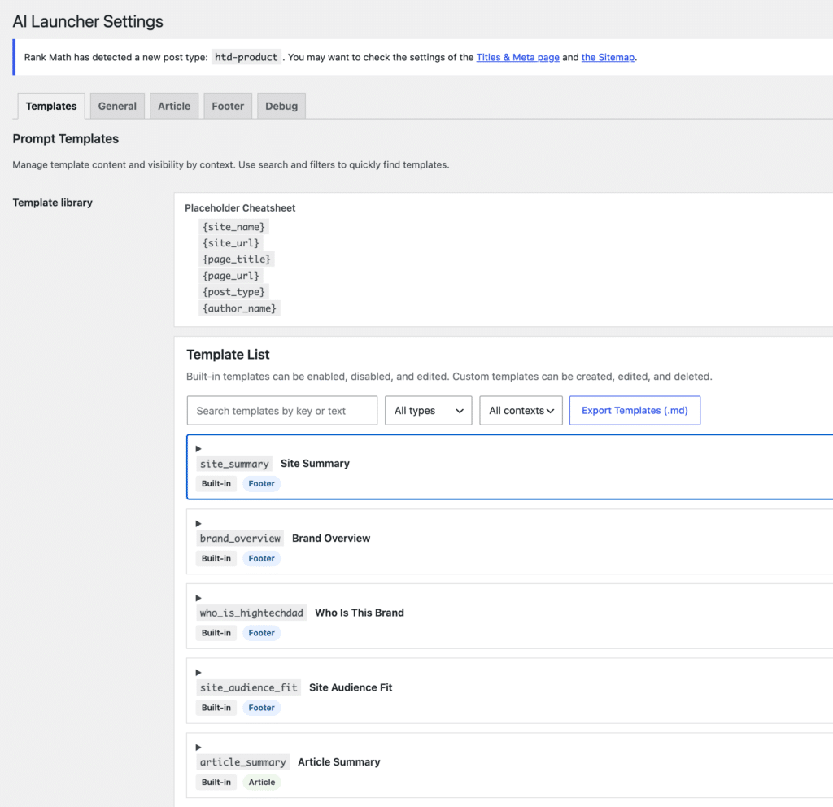Expand the Site Summary template row
The height and width of the screenshot is (807, 833).
tap(198, 449)
